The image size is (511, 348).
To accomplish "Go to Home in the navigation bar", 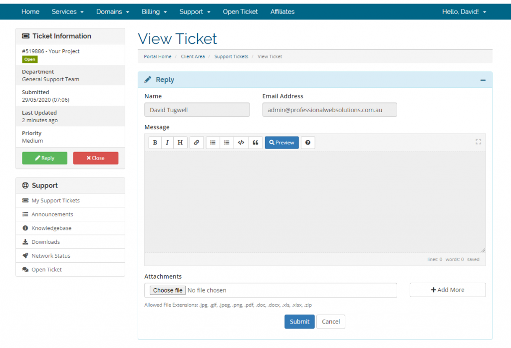I will pyautogui.click(x=30, y=12).
